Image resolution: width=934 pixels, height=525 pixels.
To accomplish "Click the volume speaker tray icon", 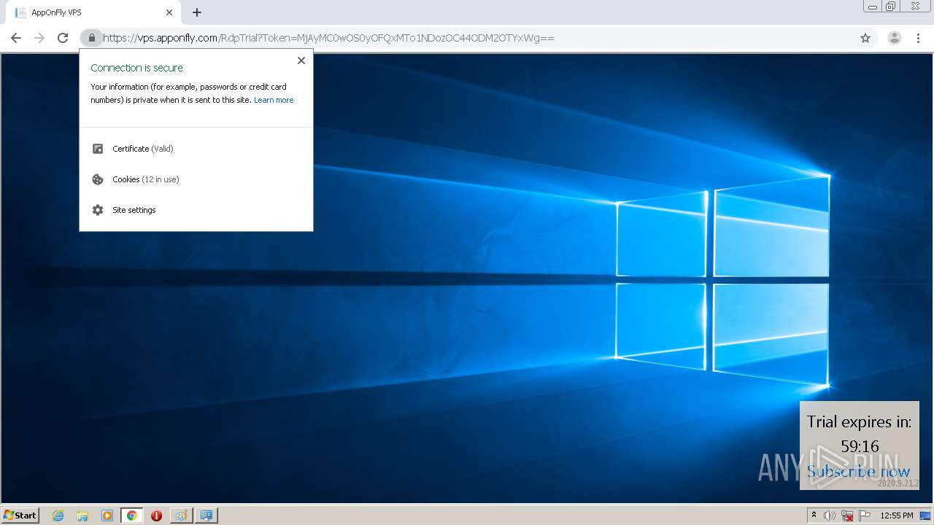I will tap(830, 516).
